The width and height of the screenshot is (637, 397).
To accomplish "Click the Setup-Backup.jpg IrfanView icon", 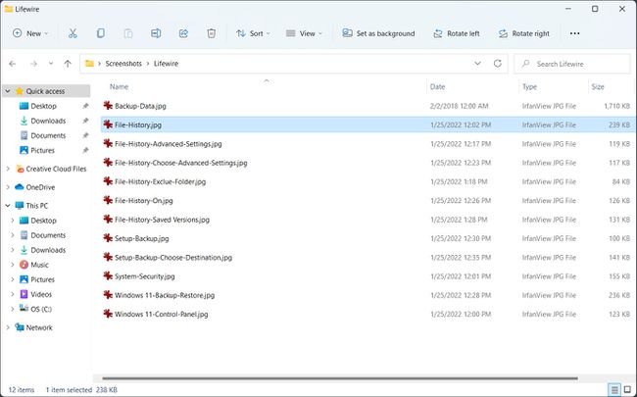I will (108, 238).
